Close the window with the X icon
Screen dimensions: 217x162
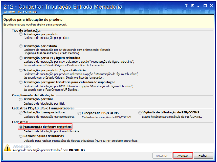(x=211, y=6)
